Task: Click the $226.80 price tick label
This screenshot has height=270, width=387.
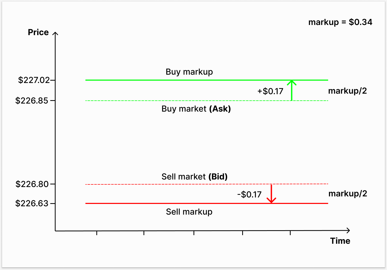Action: [32, 184]
